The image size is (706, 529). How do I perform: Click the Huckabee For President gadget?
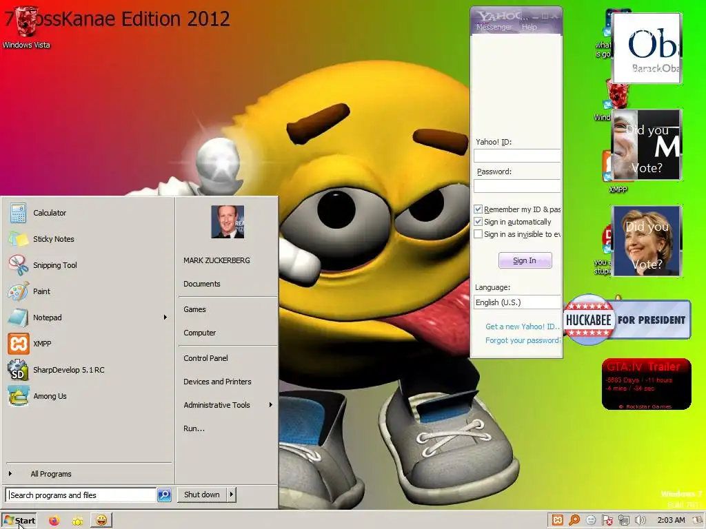(627, 320)
